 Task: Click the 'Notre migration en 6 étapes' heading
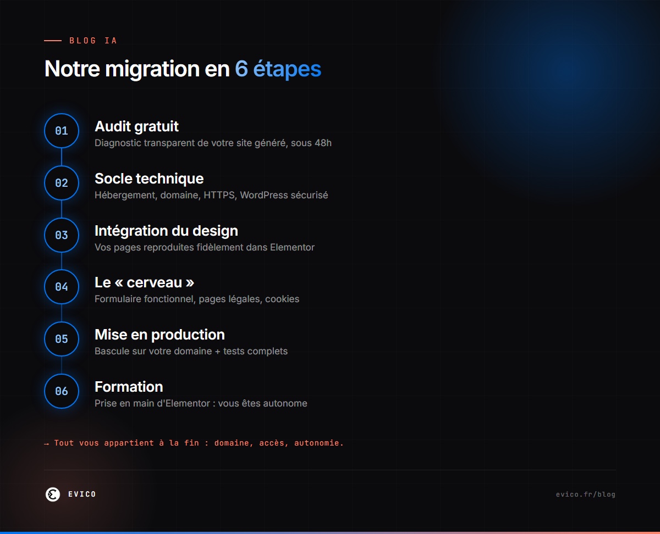click(x=183, y=69)
